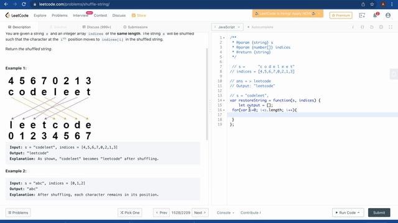This screenshot has height=223, width=398.
Task: Click the panel divider drag handle
Action: 210,106
